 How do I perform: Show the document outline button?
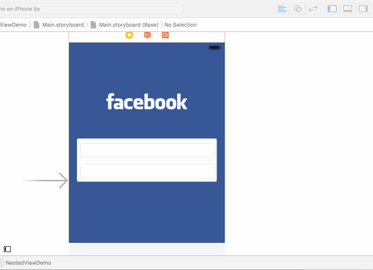(x=7, y=249)
